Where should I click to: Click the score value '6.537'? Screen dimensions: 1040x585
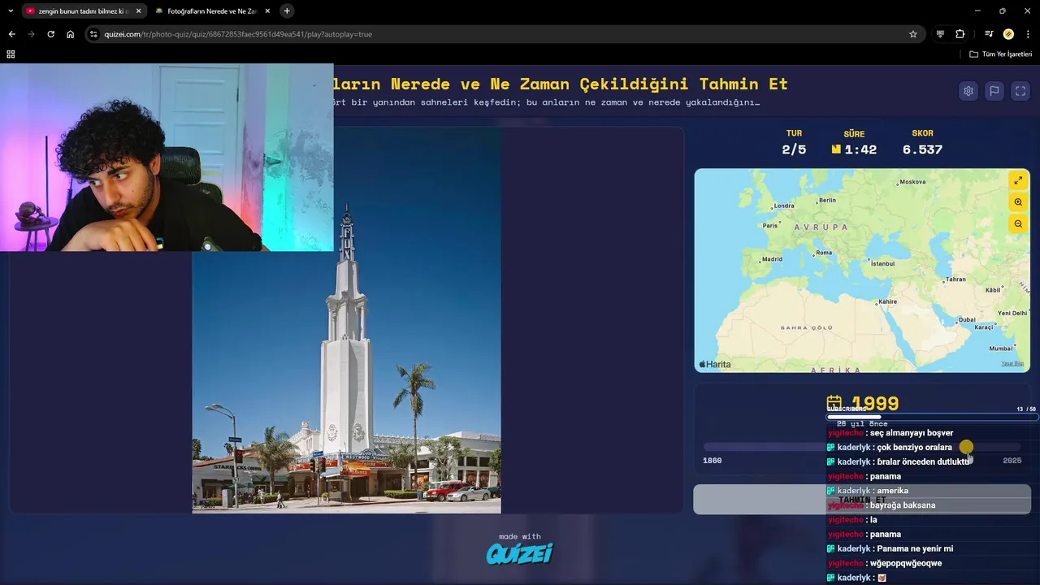[x=922, y=149]
